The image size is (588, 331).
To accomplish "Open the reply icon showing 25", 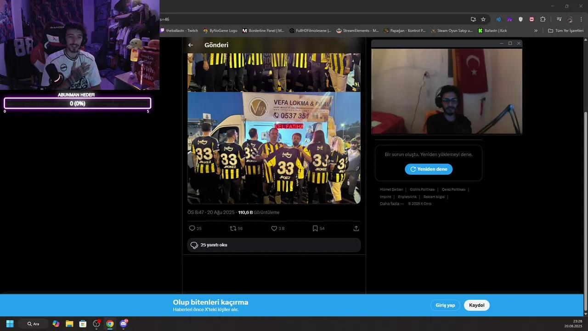I will [195, 228].
